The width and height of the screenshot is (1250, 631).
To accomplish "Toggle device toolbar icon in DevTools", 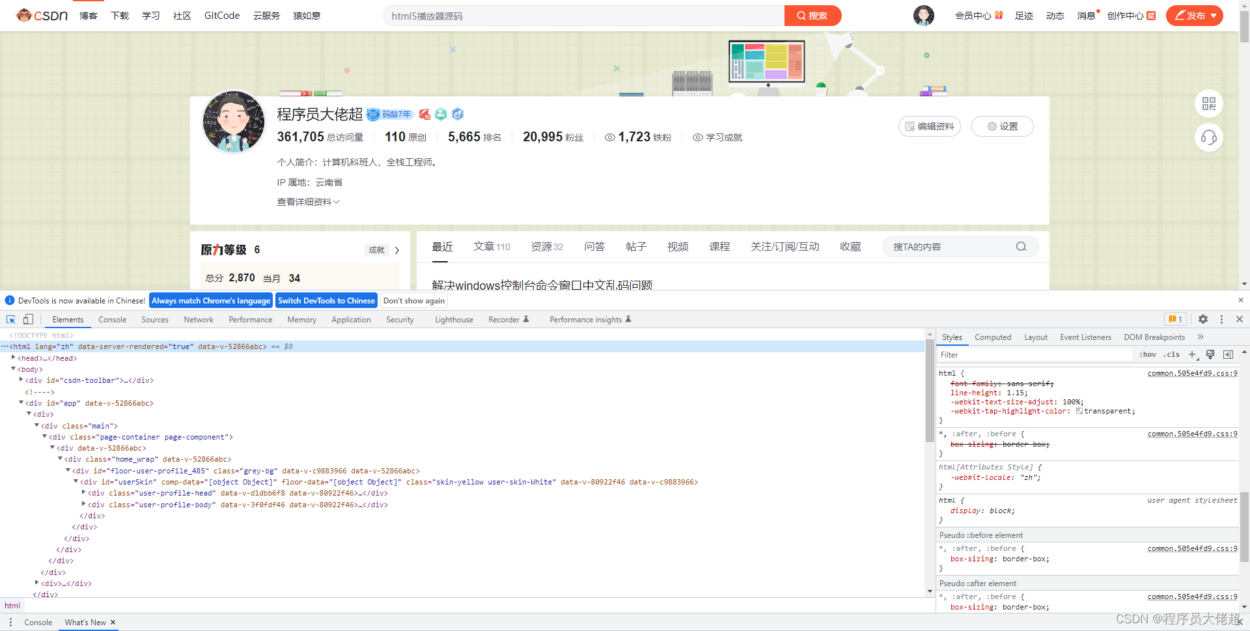I will pyautogui.click(x=28, y=319).
